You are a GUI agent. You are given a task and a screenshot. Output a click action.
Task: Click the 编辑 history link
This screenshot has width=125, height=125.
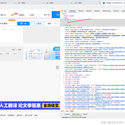[20, 50]
